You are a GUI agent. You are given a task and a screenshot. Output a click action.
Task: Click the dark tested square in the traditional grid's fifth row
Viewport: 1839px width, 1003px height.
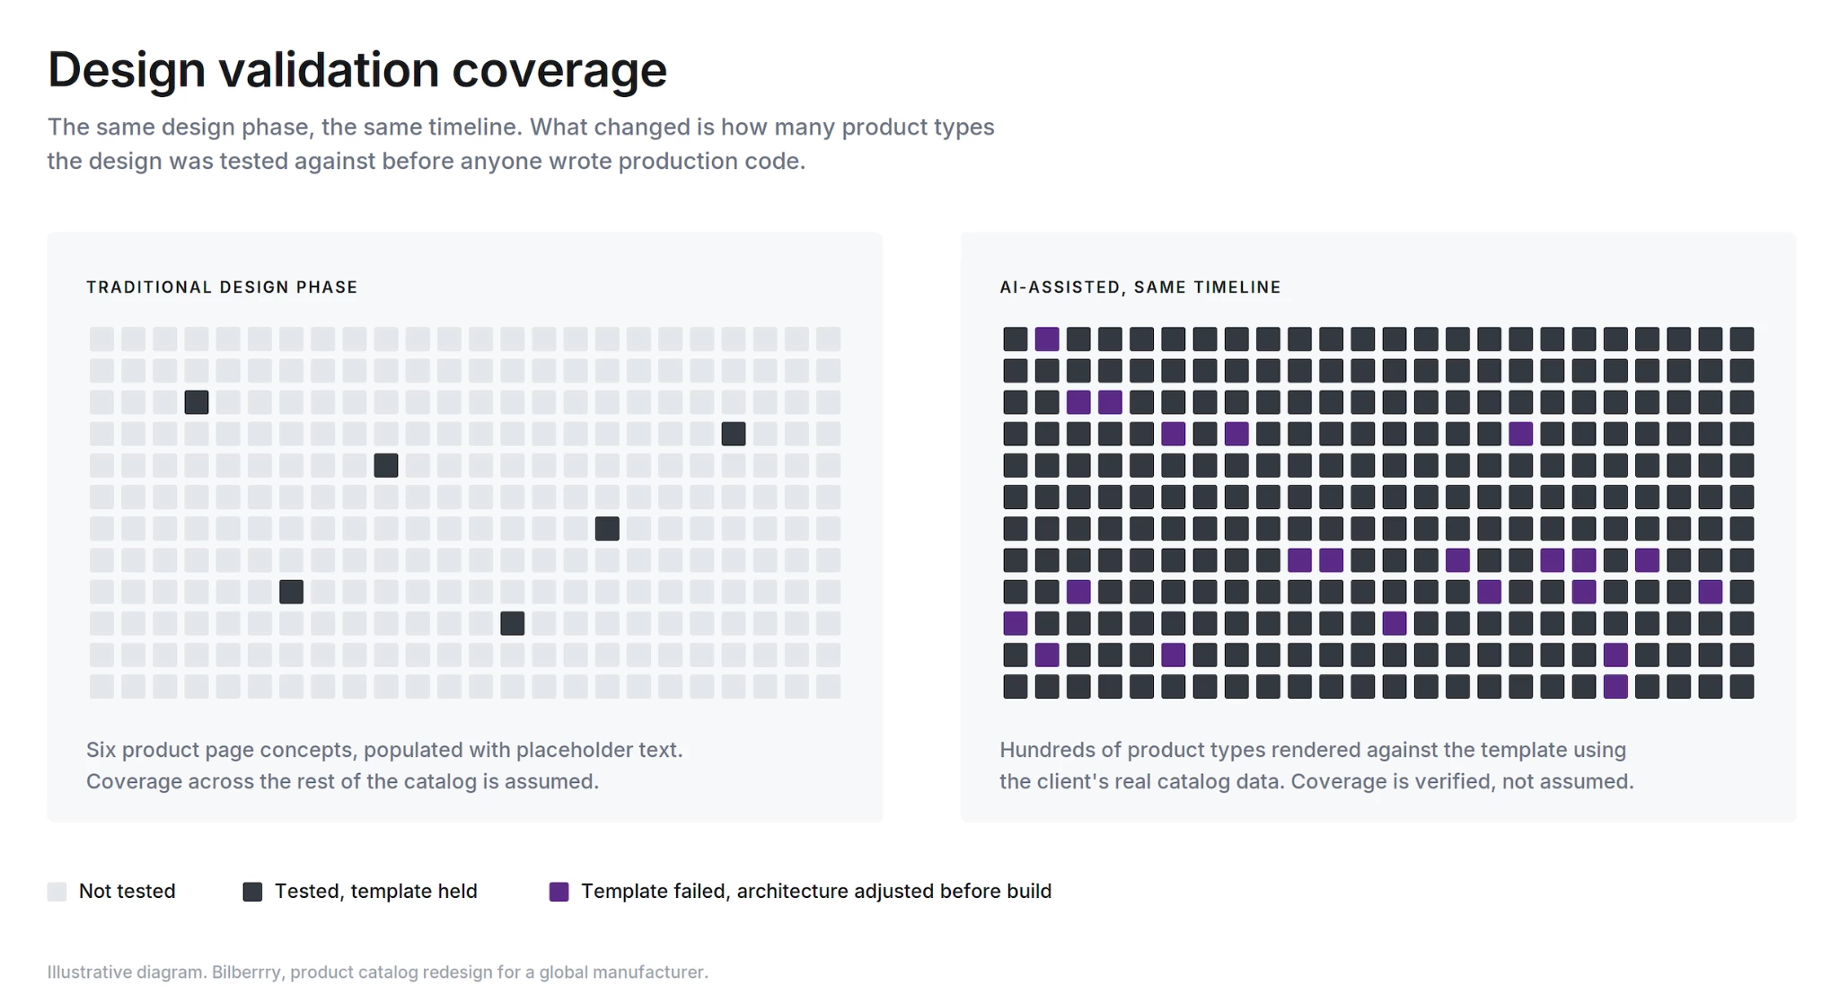tap(386, 465)
